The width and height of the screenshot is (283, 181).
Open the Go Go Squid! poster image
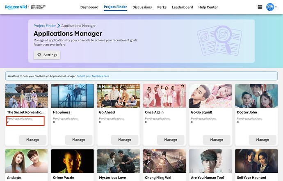point(210,96)
